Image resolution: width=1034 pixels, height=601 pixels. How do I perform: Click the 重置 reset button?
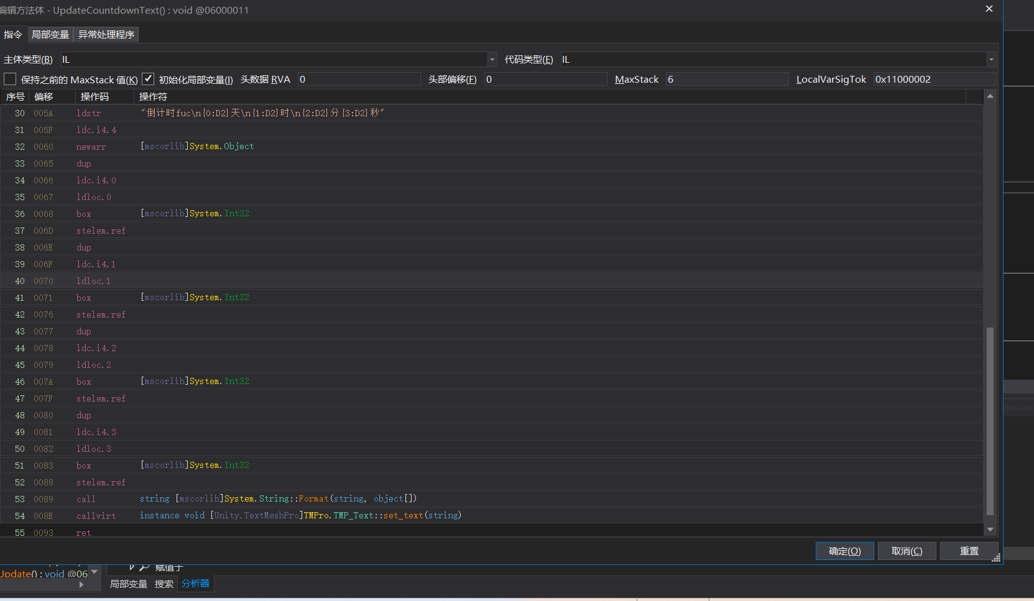pos(969,551)
